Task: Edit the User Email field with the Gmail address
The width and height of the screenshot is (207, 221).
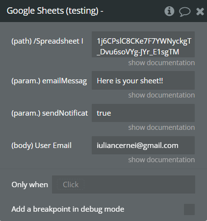Action: (143, 145)
